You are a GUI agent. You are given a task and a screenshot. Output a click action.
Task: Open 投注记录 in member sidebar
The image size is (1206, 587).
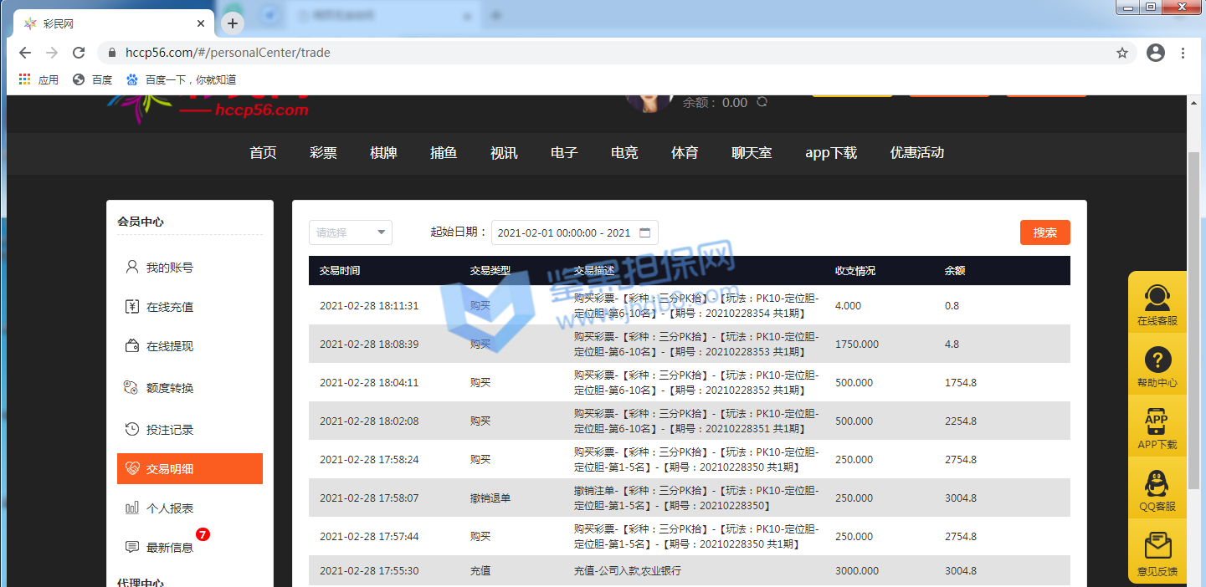(x=169, y=430)
